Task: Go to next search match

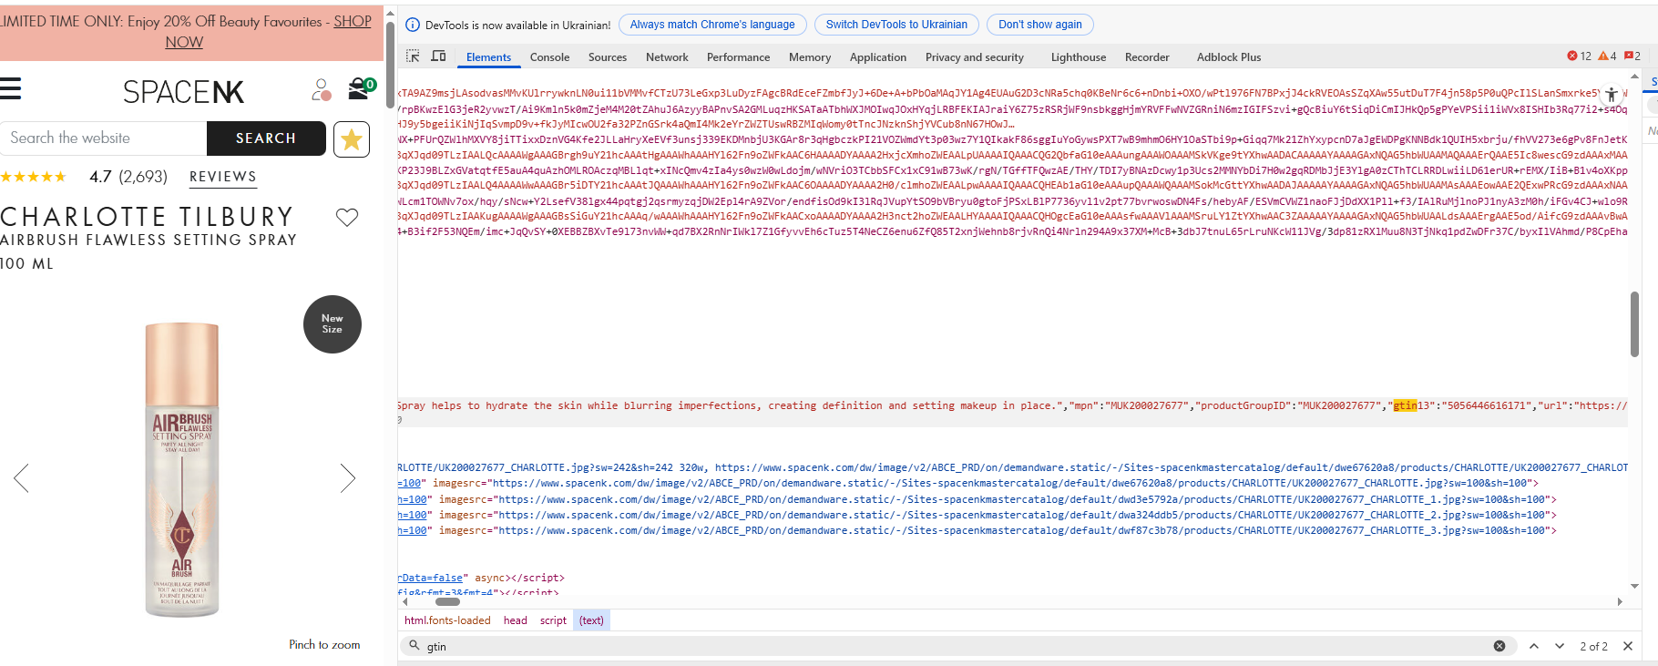Action: 1560,646
